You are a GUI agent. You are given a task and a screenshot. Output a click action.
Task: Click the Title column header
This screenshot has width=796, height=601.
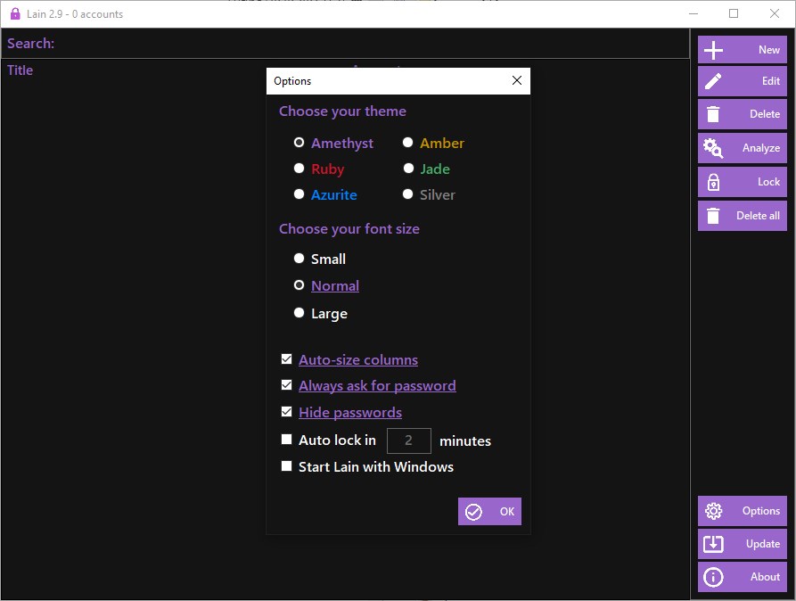[20, 70]
